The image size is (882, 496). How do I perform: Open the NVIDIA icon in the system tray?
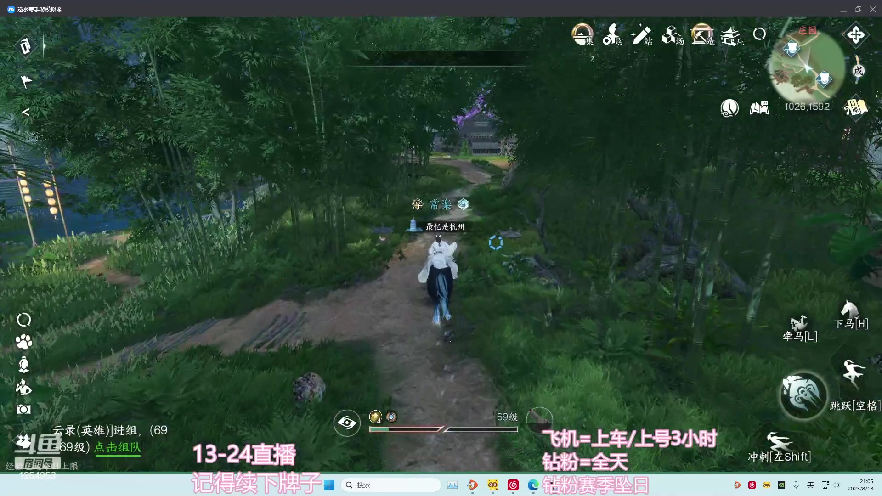[781, 485]
